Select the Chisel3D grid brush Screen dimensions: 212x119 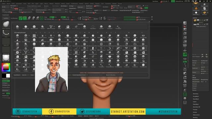pyautogui.click(x=34, y=36)
